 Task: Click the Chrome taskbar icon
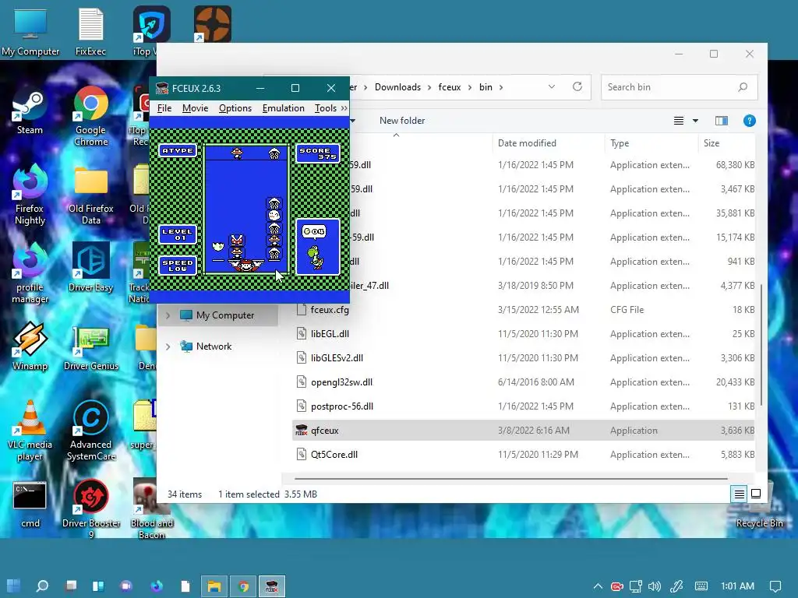[243, 586]
